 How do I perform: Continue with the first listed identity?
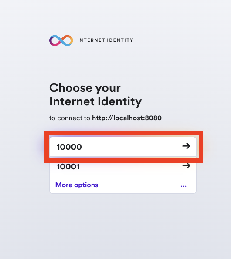click(123, 147)
